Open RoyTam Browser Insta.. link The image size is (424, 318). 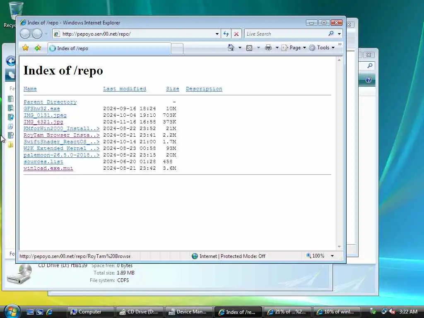pos(61,135)
